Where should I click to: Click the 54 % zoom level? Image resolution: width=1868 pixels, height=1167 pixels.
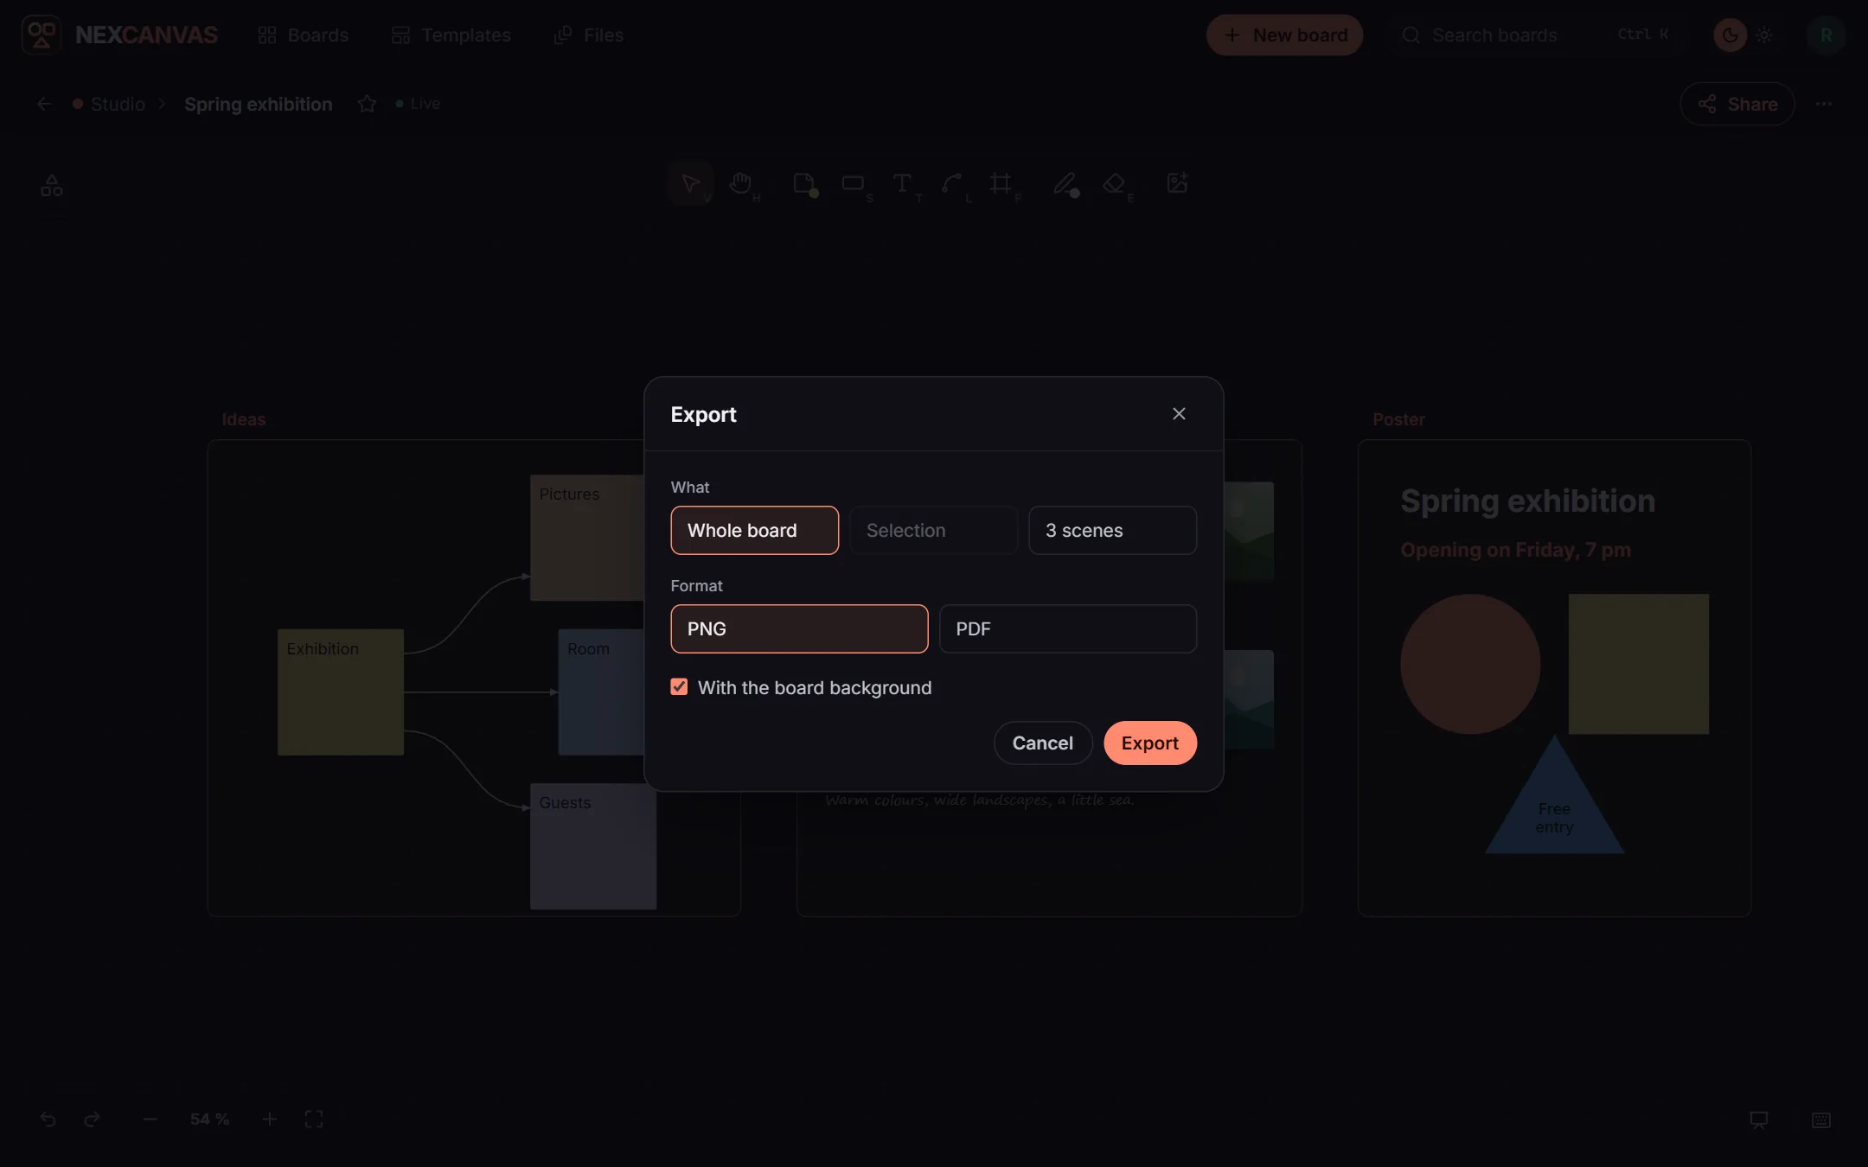click(x=209, y=1119)
